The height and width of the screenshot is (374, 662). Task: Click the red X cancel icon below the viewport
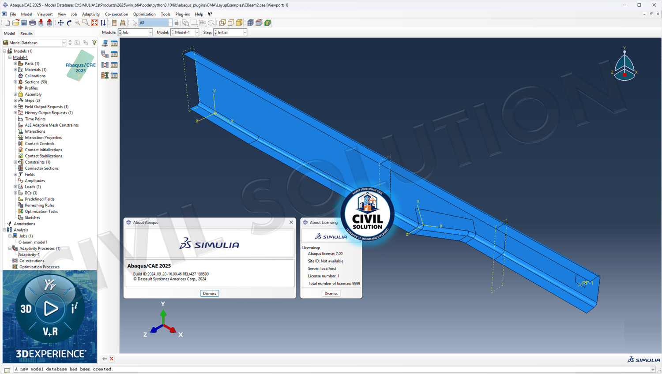point(112,359)
